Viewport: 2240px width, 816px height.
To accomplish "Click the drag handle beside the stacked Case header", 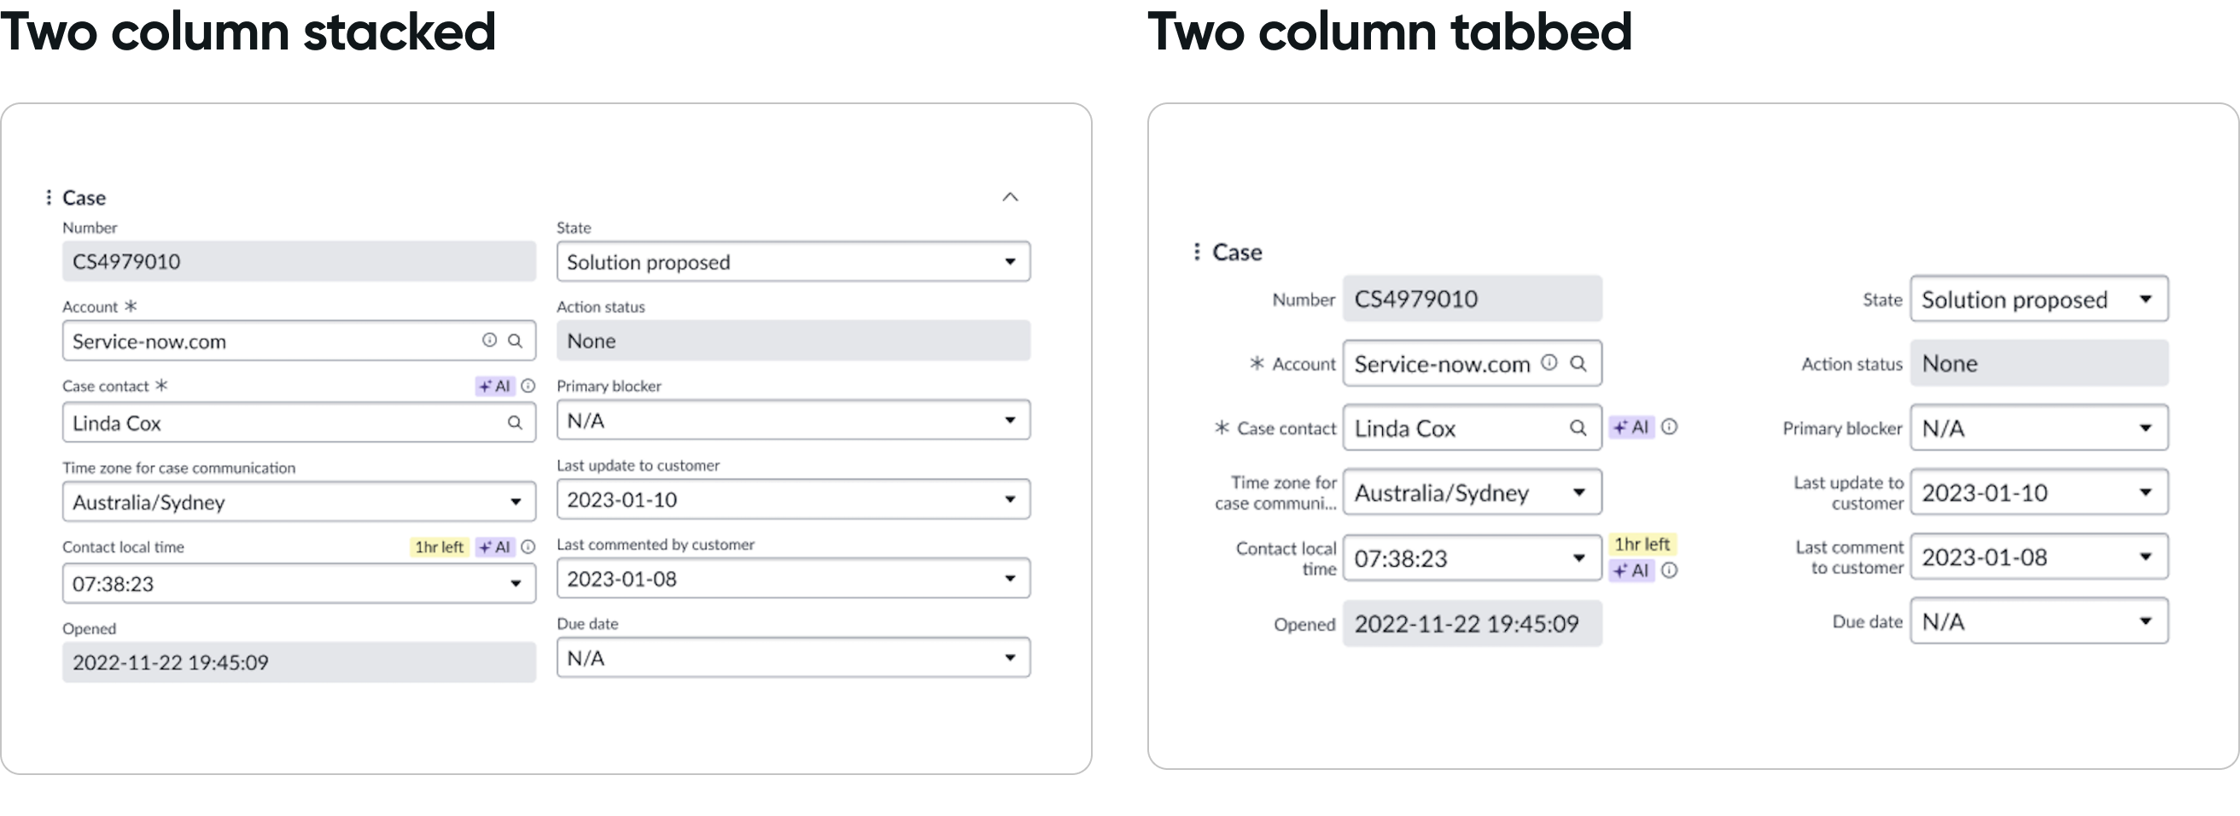I will (48, 197).
